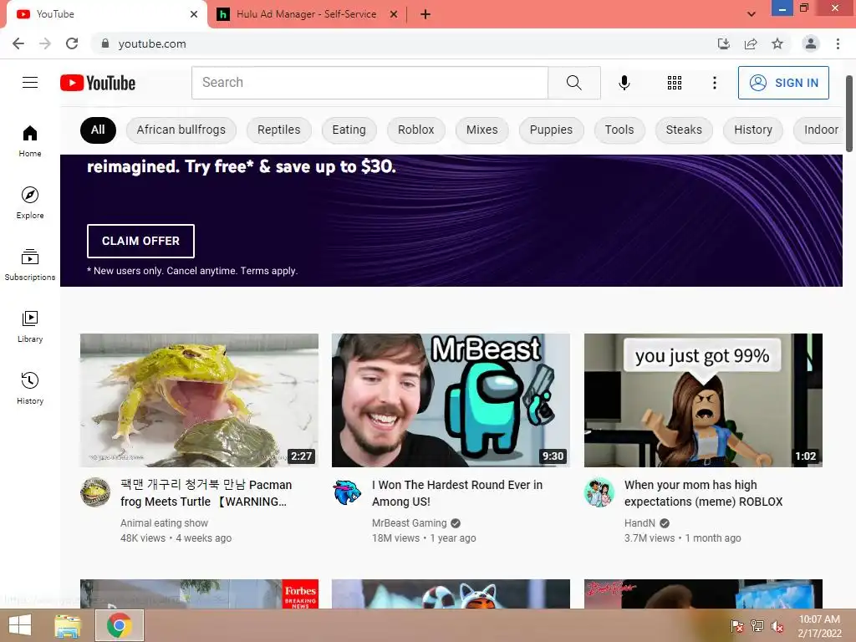Viewport: 856px width, 642px height.
Task: Visit the HandN channel name link
Action: point(639,523)
